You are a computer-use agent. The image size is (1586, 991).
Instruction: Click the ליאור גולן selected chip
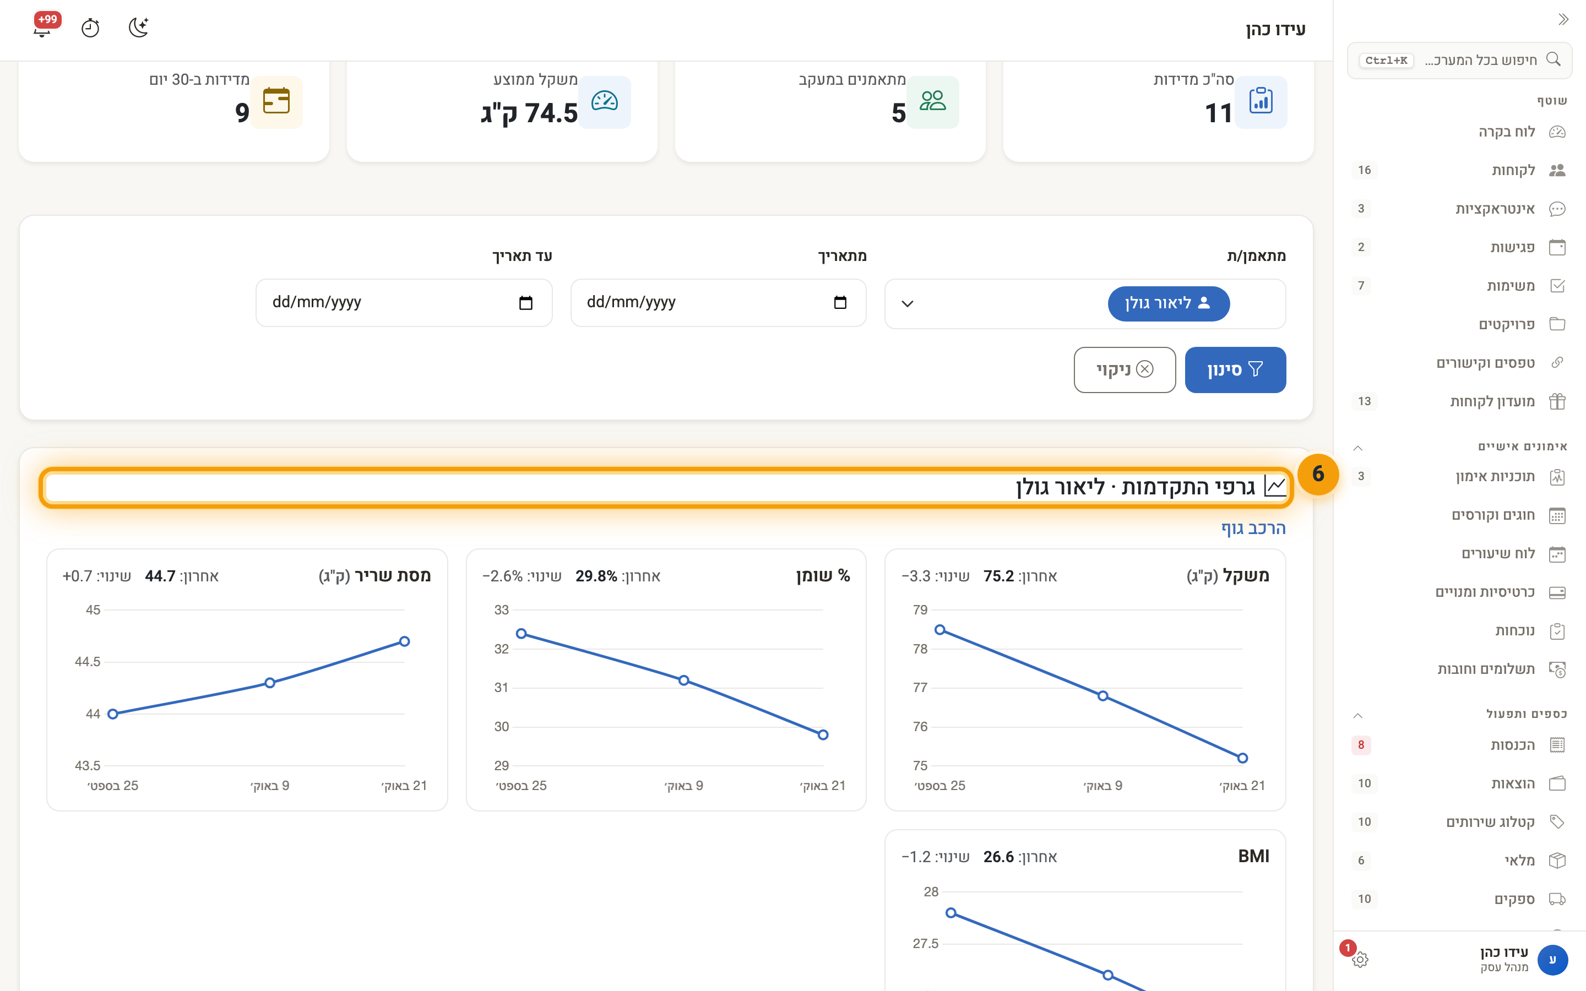[x=1169, y=303]
